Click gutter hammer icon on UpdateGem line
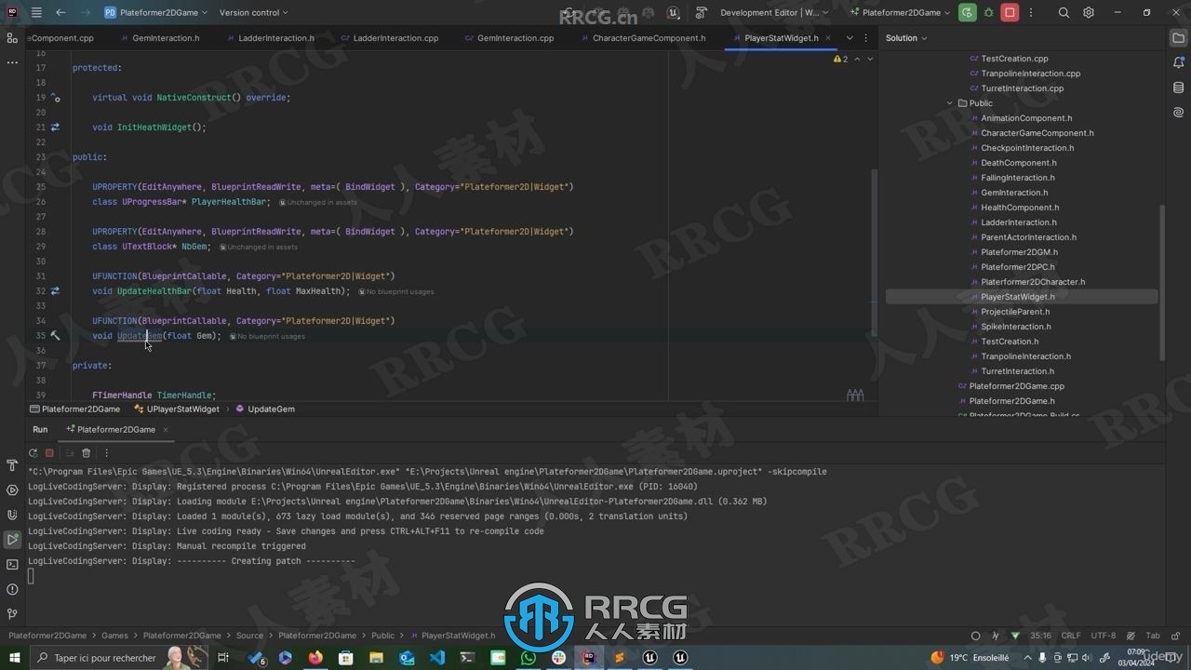Viewport: 1191px width, 670px height. pos(55,336)
